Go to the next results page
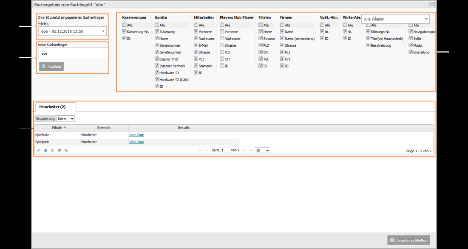 (245, 151)
